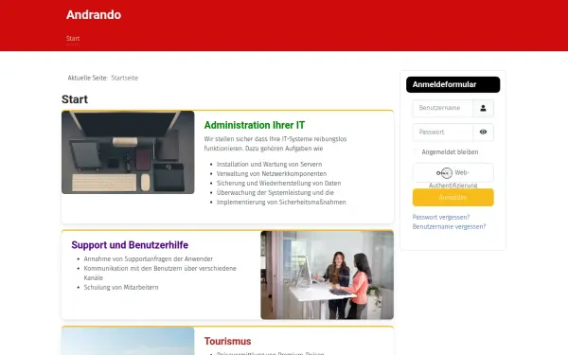This screenshot has height=355, width=568.
Task: Open the two women at desk photo
Action: 328,275
